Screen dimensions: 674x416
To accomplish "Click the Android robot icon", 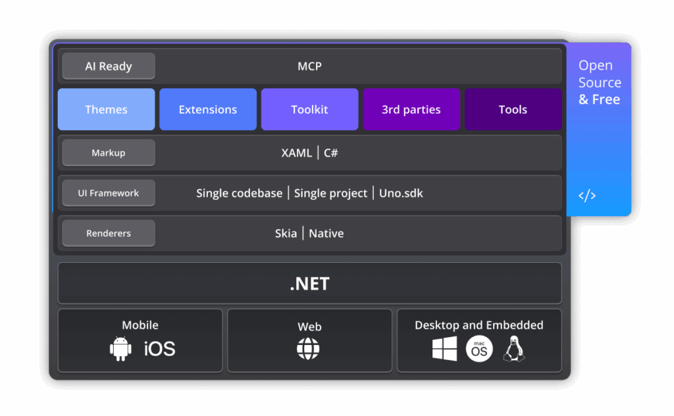I will click(120, 348).
